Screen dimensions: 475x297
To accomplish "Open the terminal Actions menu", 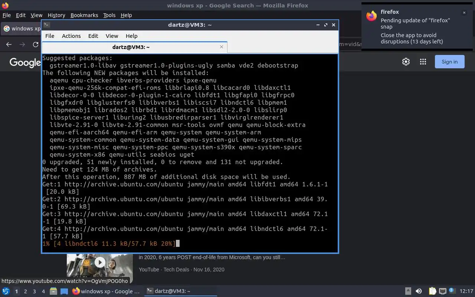I will tap(71, 36).
